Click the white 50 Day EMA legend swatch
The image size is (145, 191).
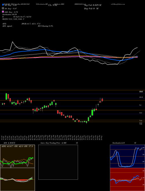(3, 8)
